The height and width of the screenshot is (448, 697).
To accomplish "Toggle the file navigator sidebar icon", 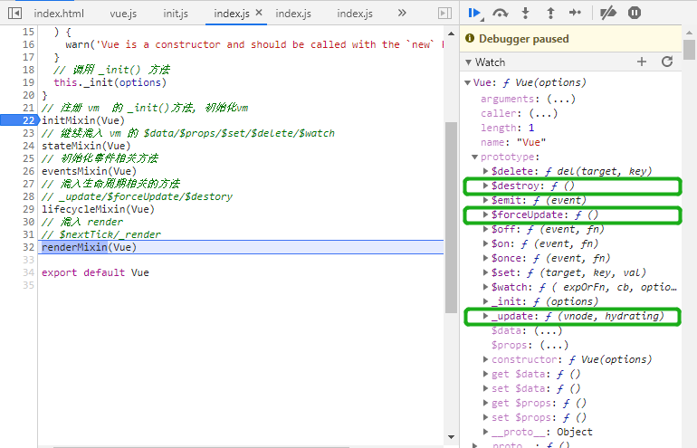I will coord(14,14).
